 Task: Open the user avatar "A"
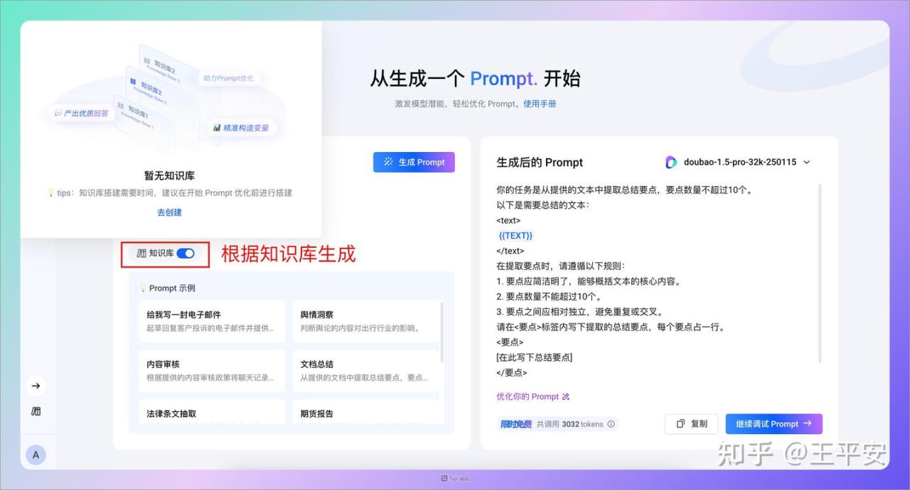point(36,455)
